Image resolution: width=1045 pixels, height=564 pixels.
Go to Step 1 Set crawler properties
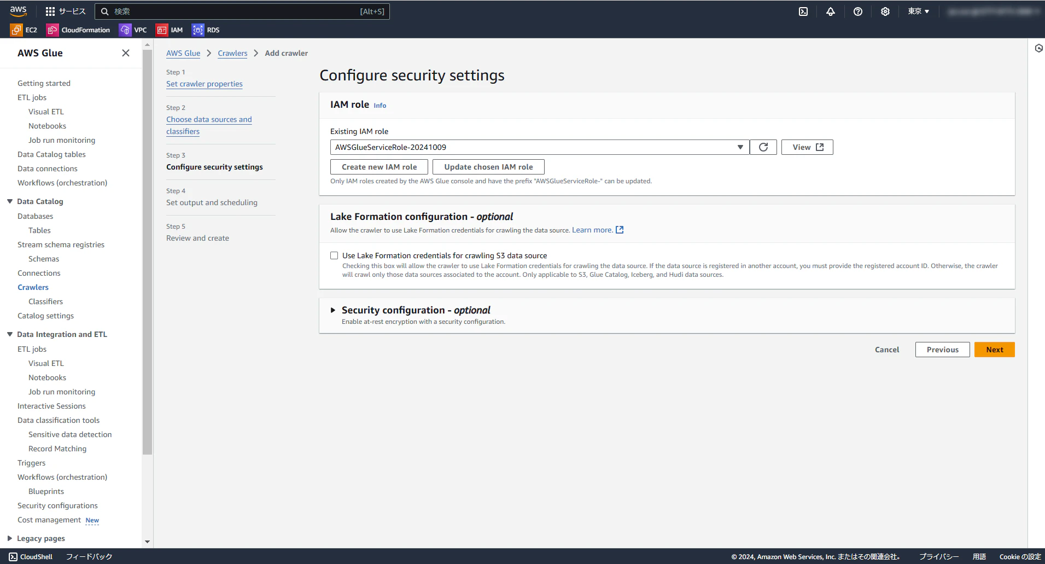tap(205, 84)
